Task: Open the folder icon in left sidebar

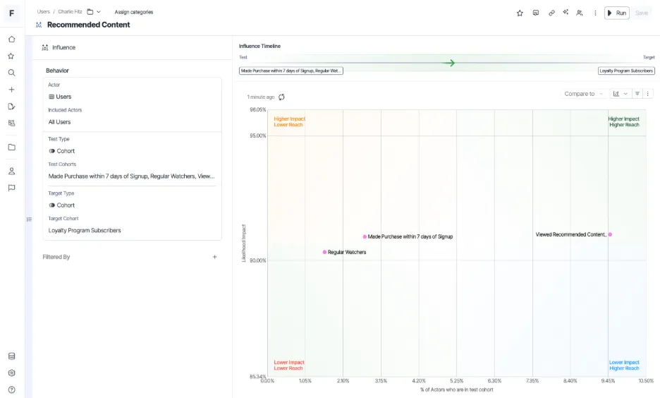Action: [12, 147]
